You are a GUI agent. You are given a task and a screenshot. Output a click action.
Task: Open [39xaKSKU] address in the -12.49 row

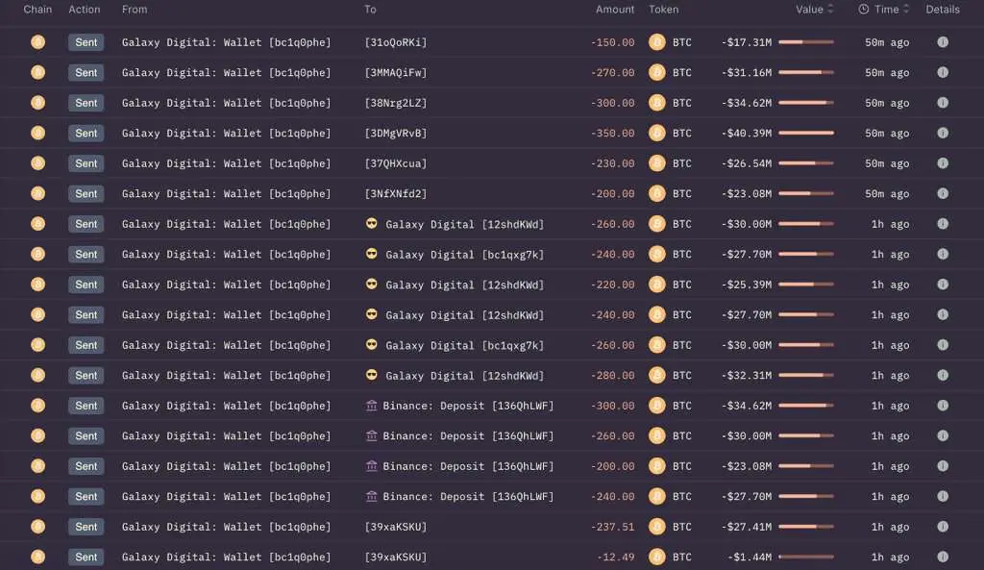click(x=395, y=557)
